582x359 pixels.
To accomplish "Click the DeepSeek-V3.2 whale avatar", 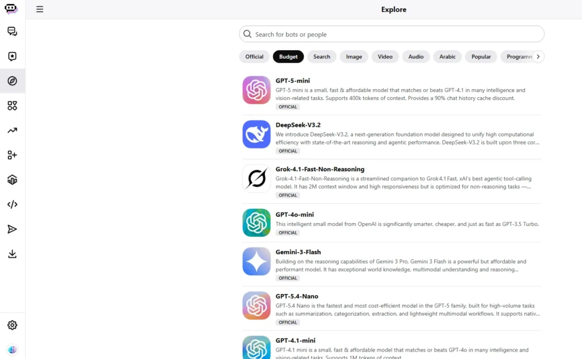I will pos(256,134).
